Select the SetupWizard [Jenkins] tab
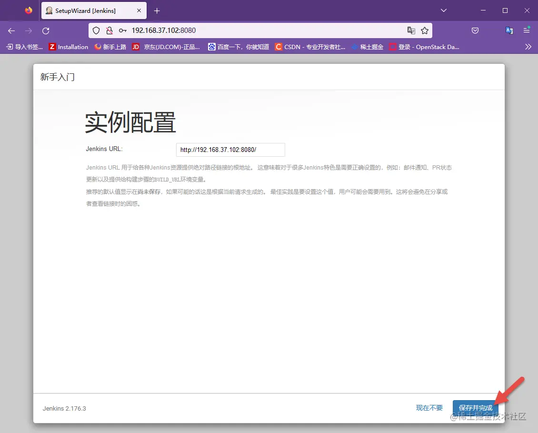The width and height of the screenshot is (538, 433). (94, 10)
